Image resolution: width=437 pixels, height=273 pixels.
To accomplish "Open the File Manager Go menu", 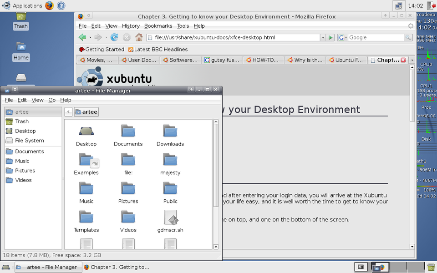I will pyautogui.click(x=52, y=100).
